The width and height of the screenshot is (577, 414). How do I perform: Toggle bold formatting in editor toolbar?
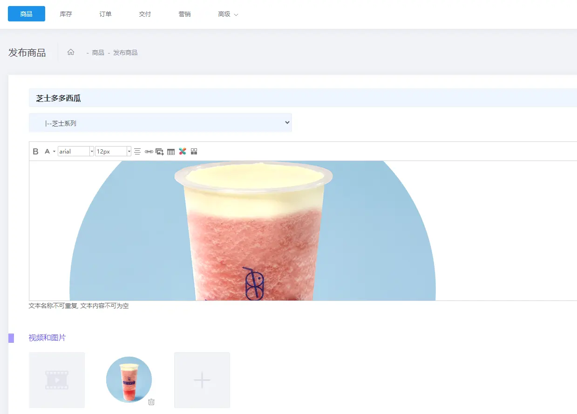point(35,152)
